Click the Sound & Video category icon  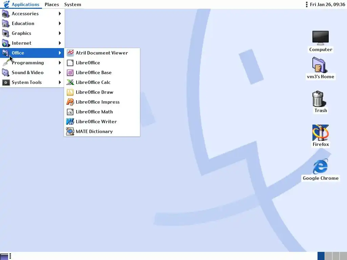pos(5,72)
